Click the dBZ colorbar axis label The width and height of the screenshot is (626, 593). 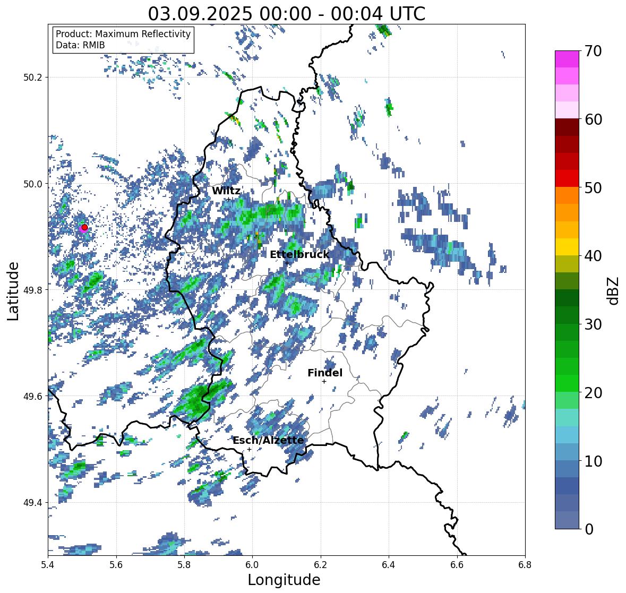614,290
